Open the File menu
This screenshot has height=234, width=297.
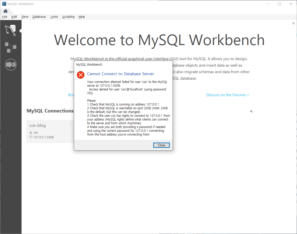tap(5, 17)
